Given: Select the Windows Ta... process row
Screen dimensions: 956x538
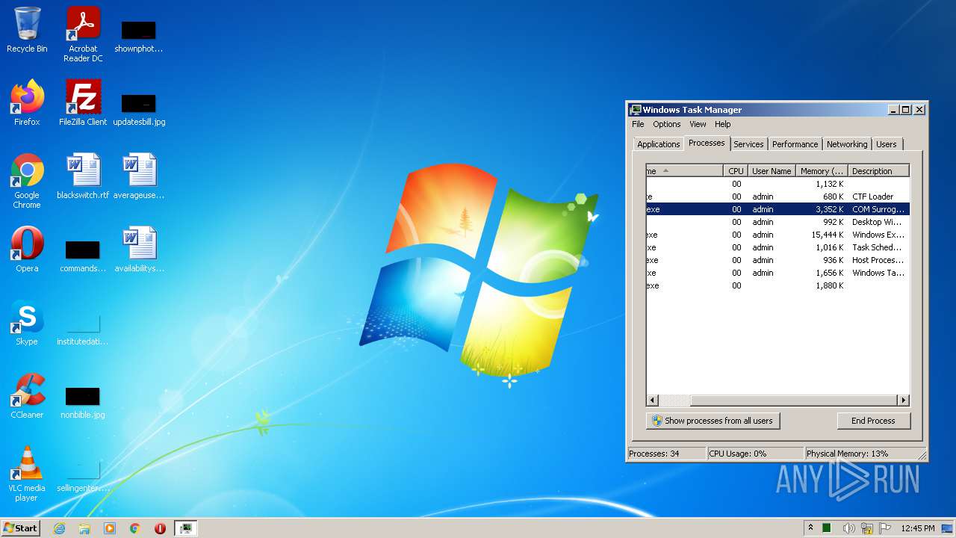Looking at the screenshot, I should (x=777, y=273).
